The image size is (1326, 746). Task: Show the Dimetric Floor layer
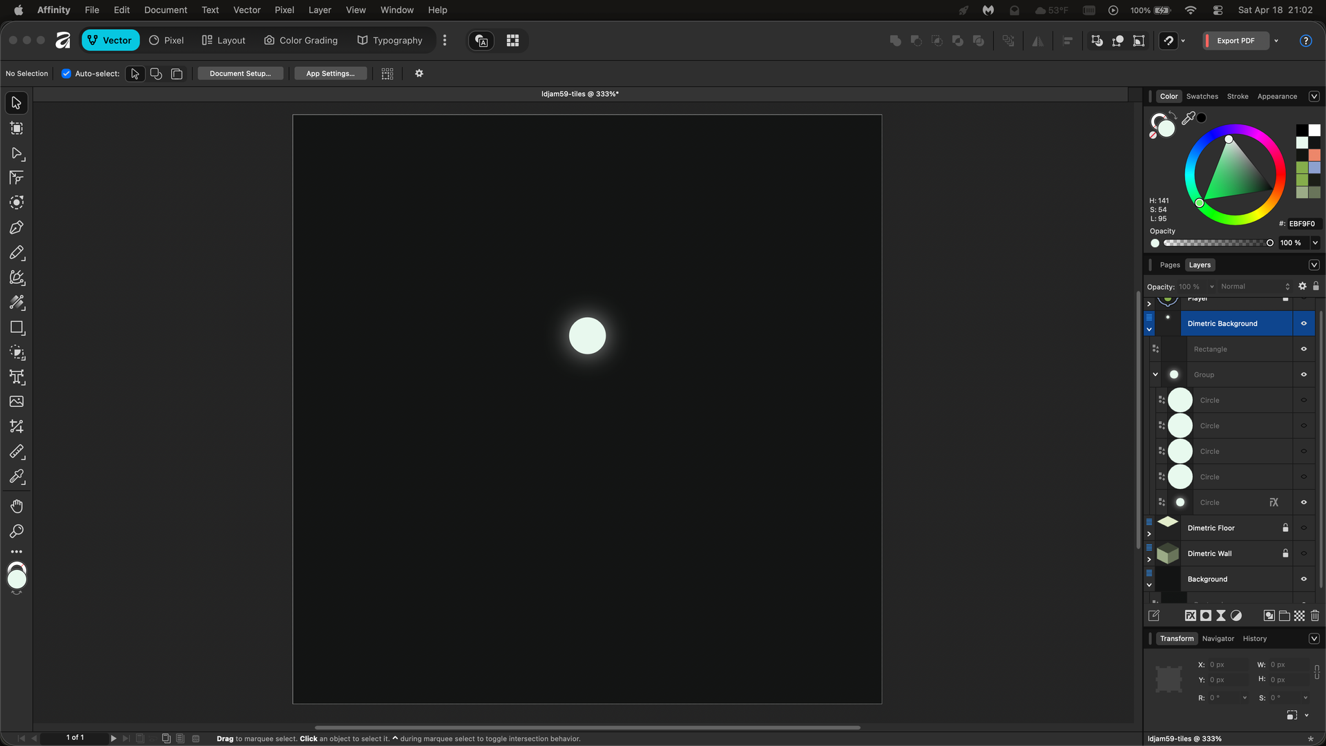[x=1304, y=528]
